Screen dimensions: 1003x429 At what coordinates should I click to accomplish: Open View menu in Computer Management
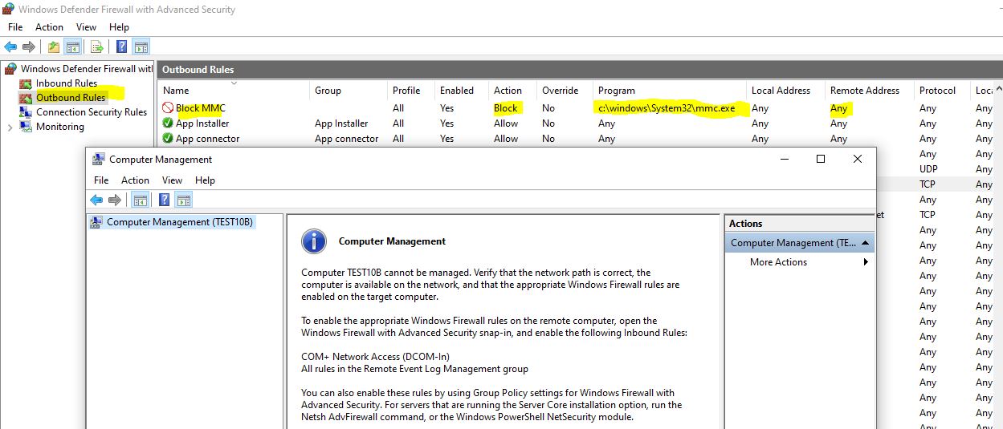(172, 180)
